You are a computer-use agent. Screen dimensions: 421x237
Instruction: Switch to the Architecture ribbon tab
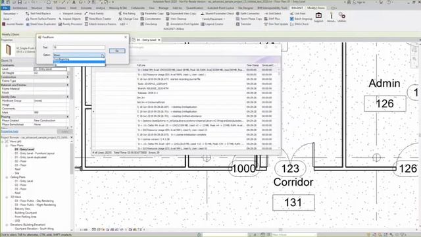click(20, 8)
